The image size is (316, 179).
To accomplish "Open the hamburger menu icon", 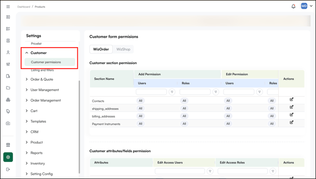I will click(x=8, y=7).
